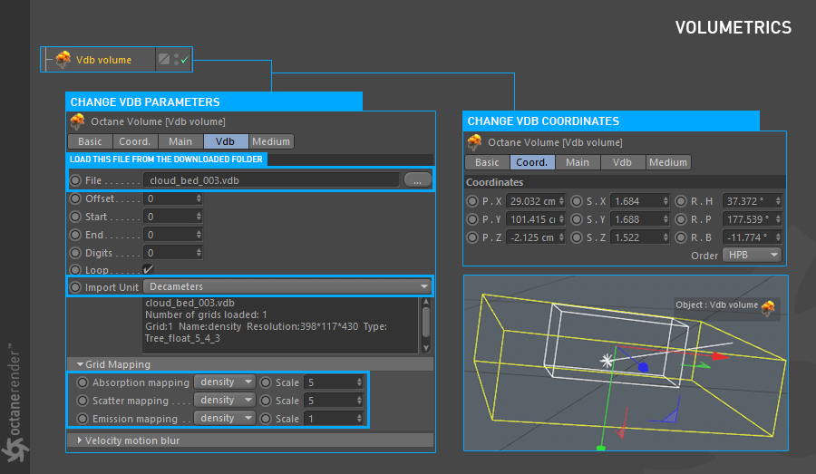The image size is (816, 474).
Task: Open the Scatter mapping density dropdown
Action: coord(224,400)
